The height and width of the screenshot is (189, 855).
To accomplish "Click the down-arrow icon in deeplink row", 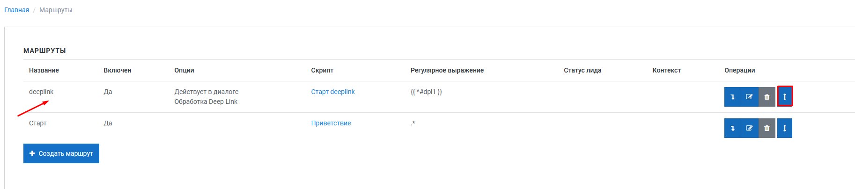I will point(733,97).
